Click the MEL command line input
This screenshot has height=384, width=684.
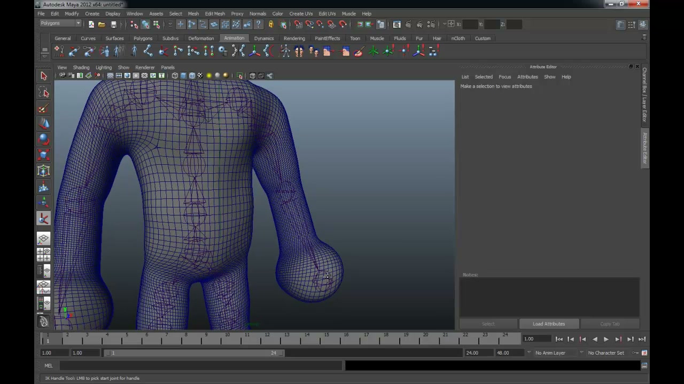(200, 365)
